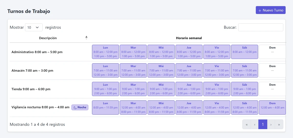This screenshot has height=138, width=293.
Task: Go to previous page arrow
Action: (255, 124)
